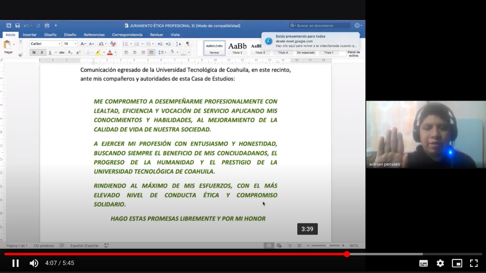Screen dimensions: 486x273
Task: Open the font size 14 dropdown
Action: click(76, 44)
